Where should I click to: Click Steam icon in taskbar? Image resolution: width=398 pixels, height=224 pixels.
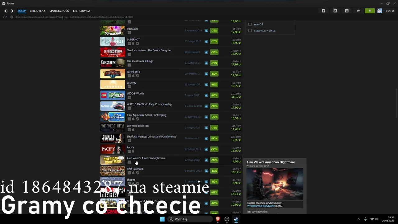[236, 219]
